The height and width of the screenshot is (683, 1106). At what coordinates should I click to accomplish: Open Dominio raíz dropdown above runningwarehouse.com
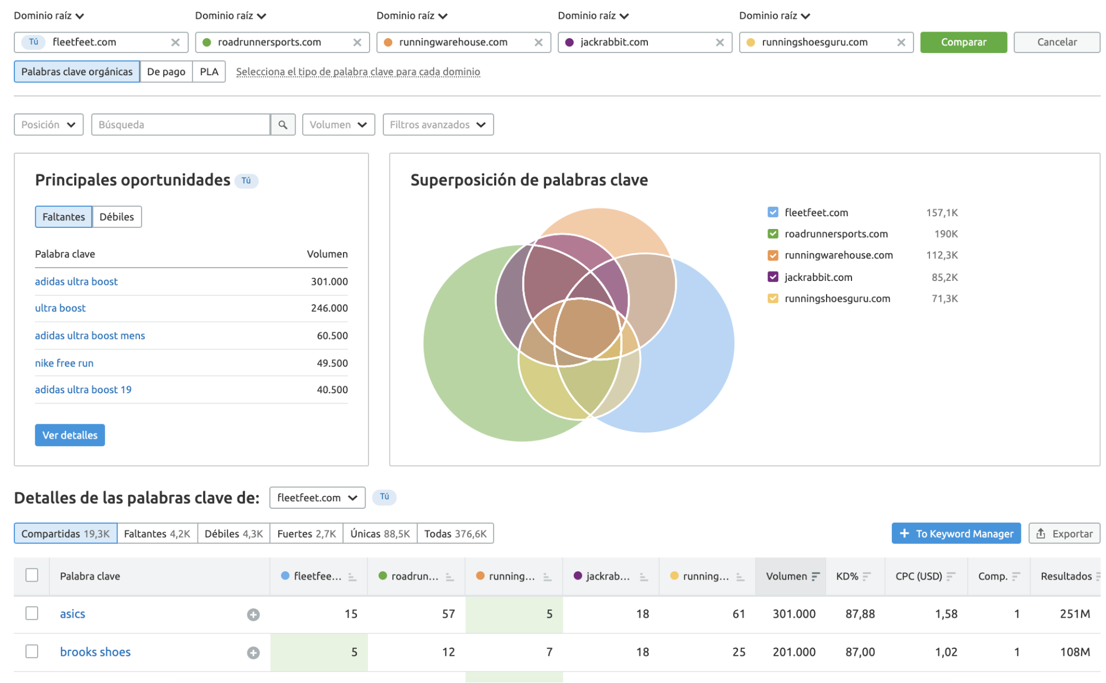(412, 16)
